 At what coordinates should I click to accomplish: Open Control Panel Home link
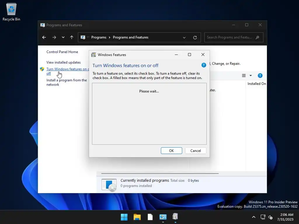click(62, 52)
